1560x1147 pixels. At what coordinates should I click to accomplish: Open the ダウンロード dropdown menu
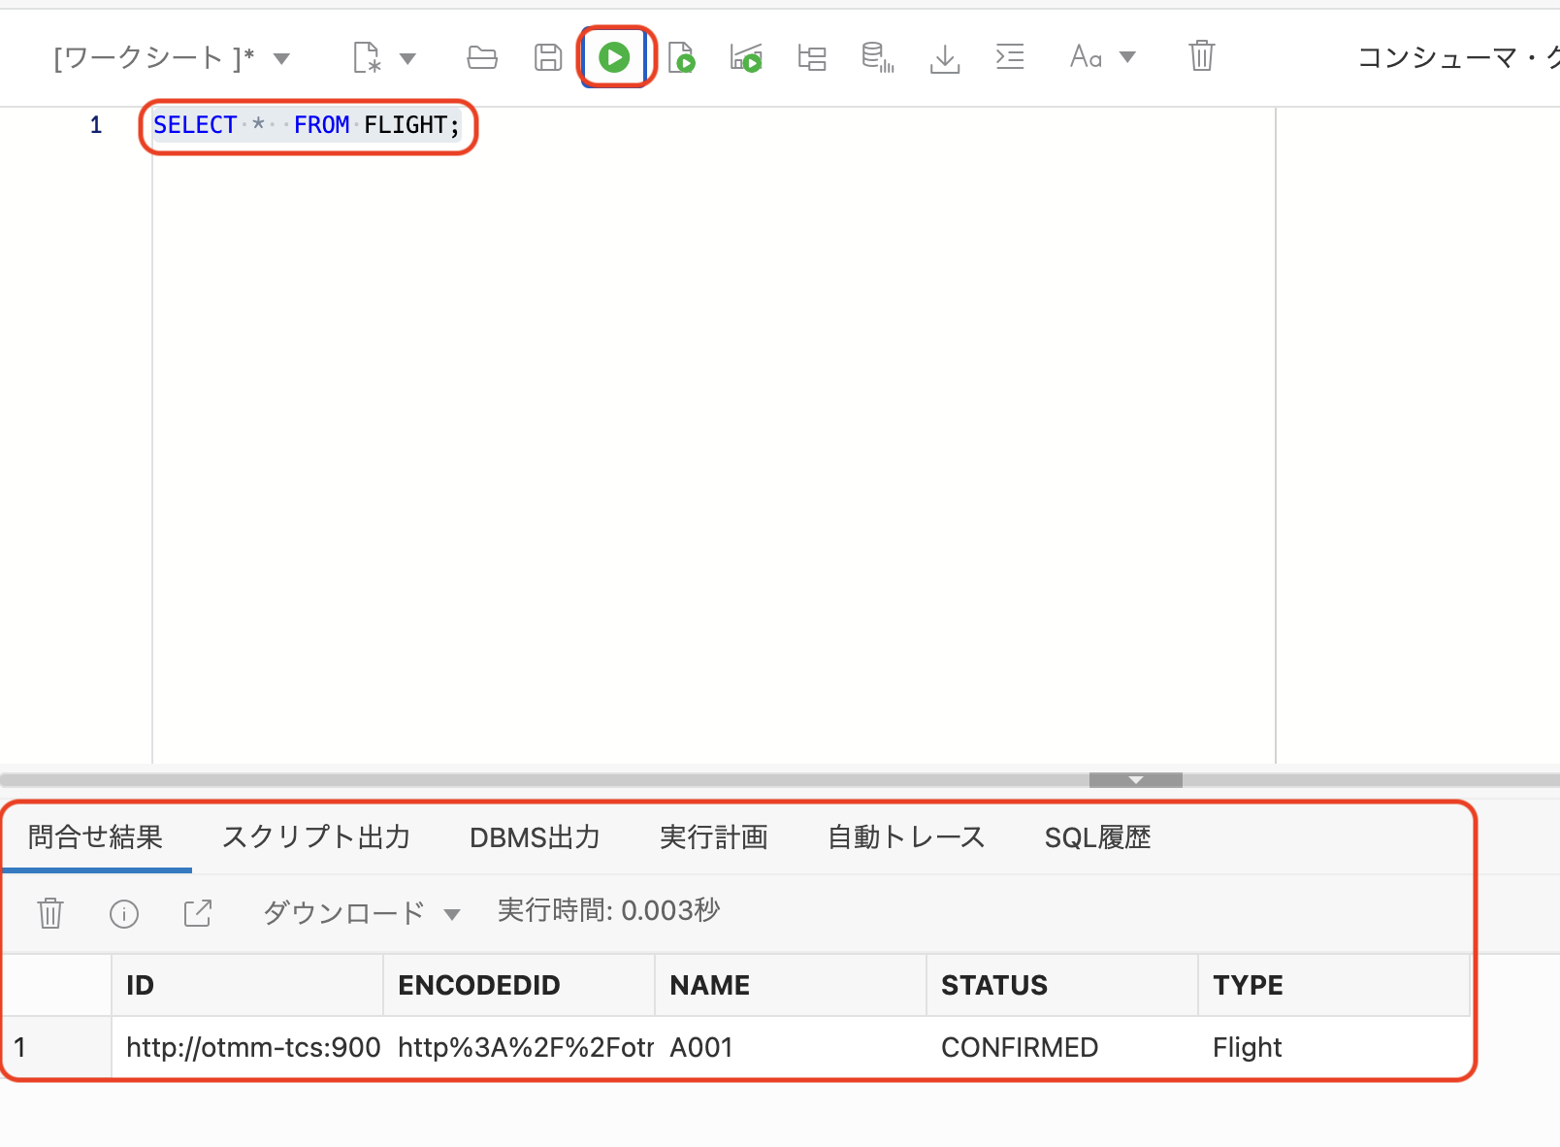(x=361, y=913)
